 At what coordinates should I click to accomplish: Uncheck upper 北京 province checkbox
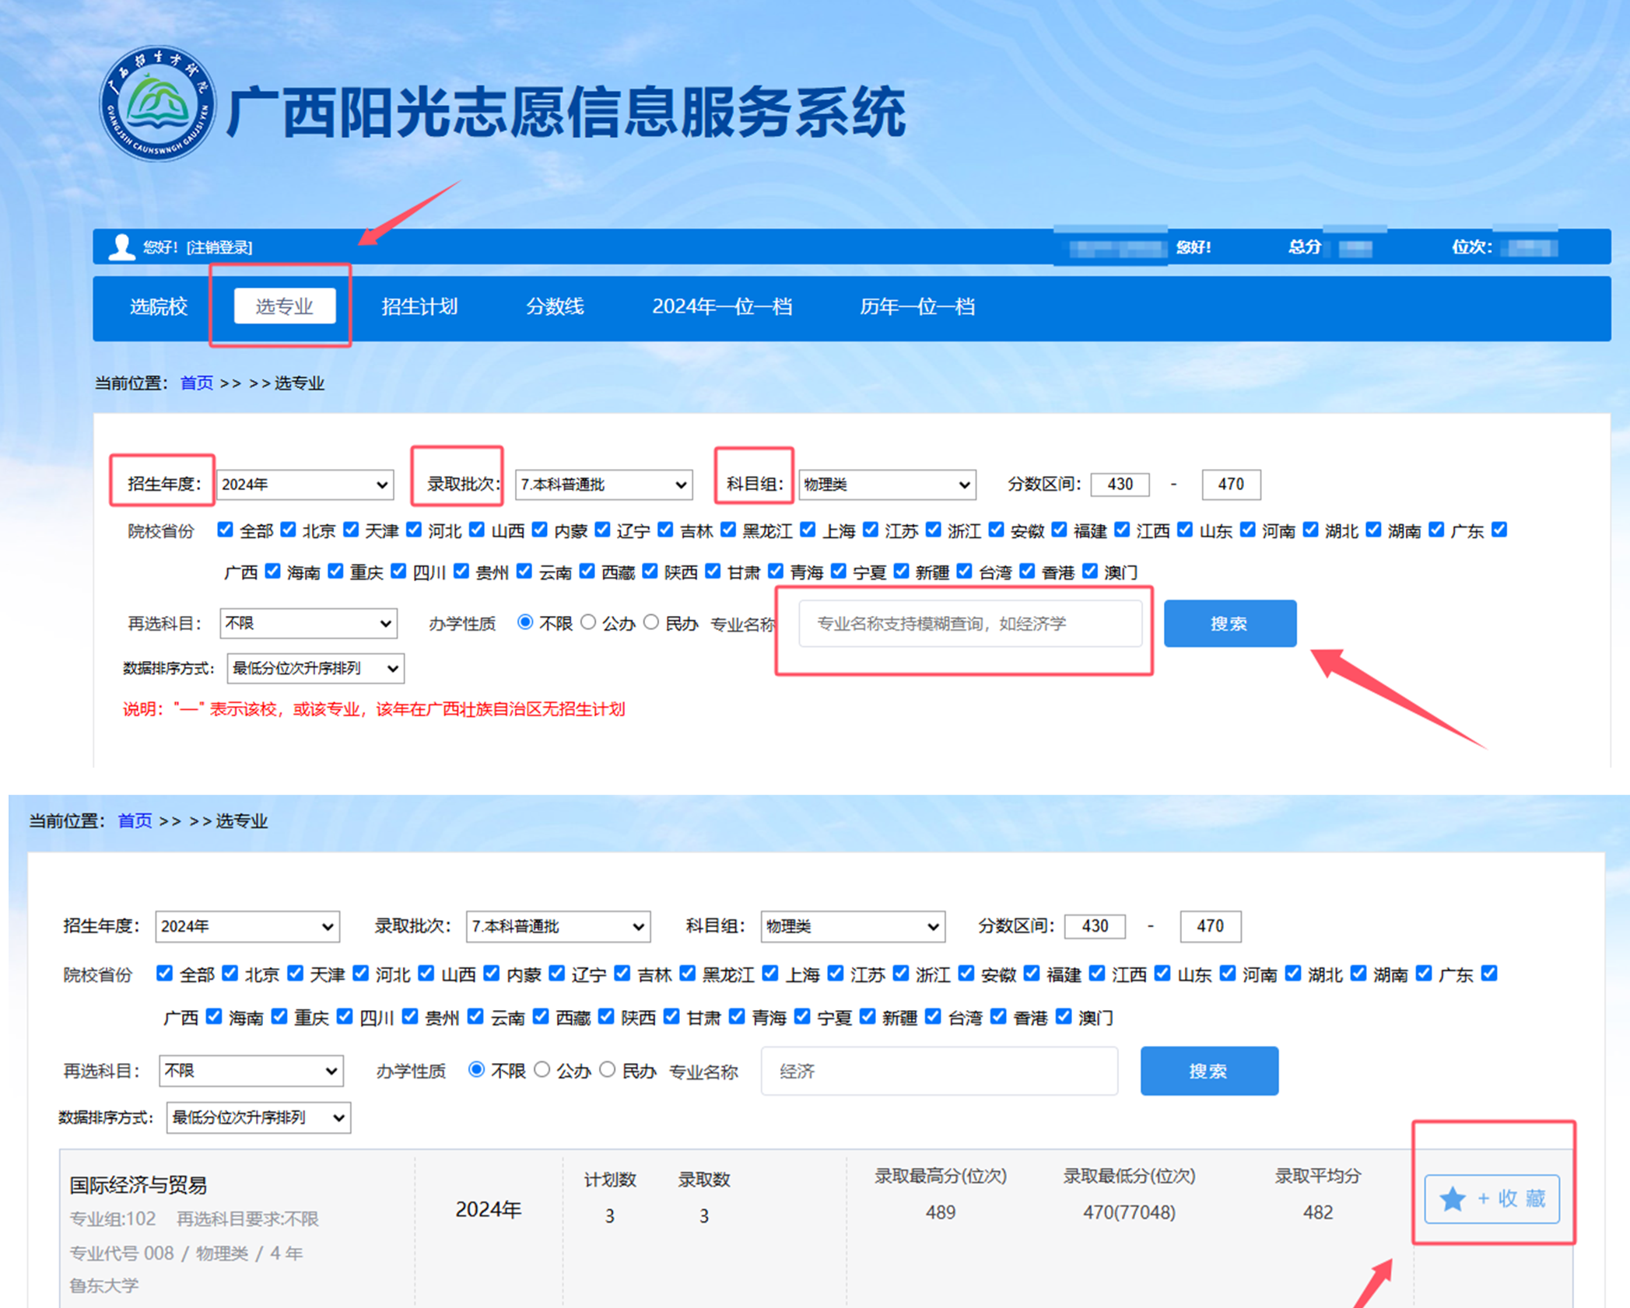[289, 530]
